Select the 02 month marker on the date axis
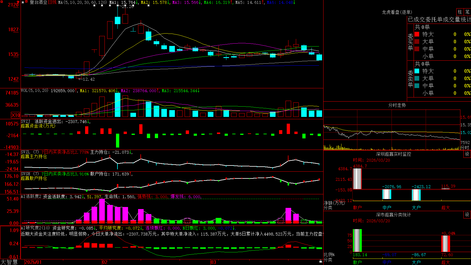 (105, 262)
